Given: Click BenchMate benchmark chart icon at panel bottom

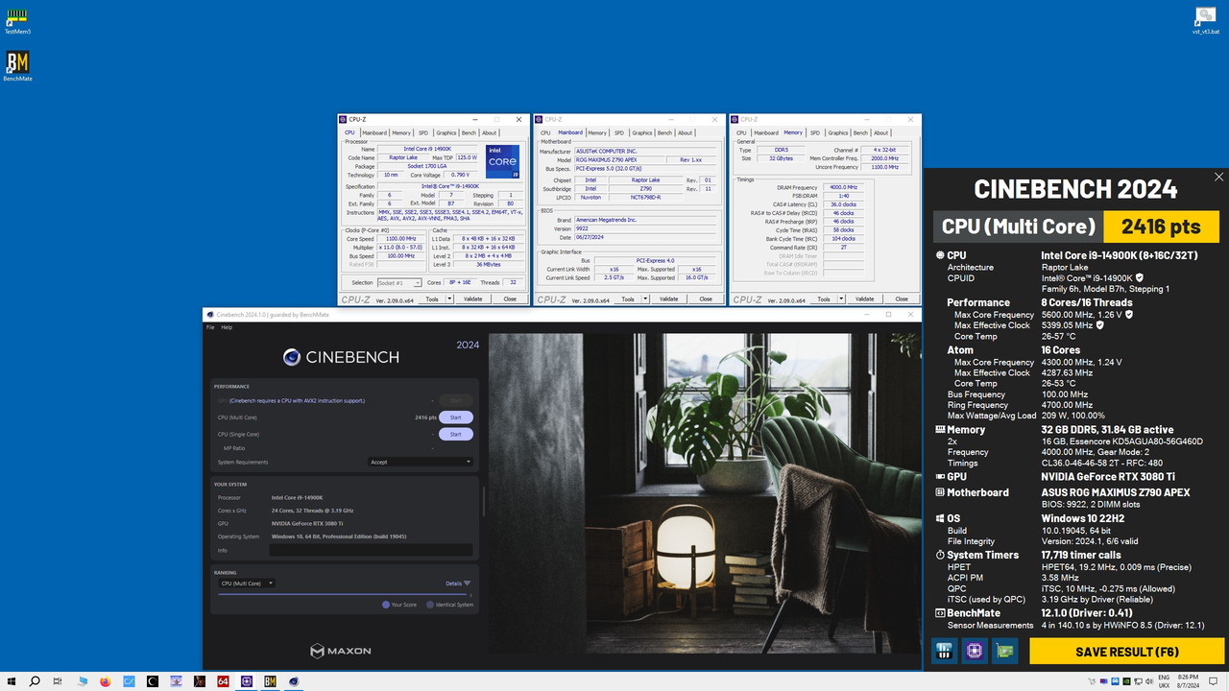Looking at the screenshot, I should click(945, 651).
